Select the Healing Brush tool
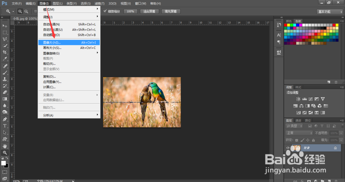345x182 pixels. [x=4, y=66]
